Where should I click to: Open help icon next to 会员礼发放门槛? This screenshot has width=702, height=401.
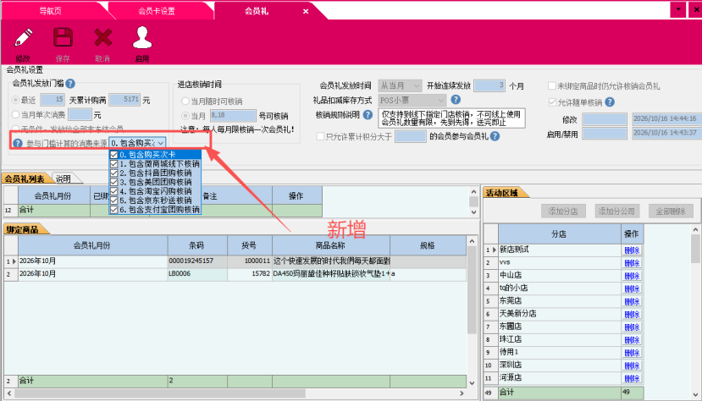coord(70,84)
